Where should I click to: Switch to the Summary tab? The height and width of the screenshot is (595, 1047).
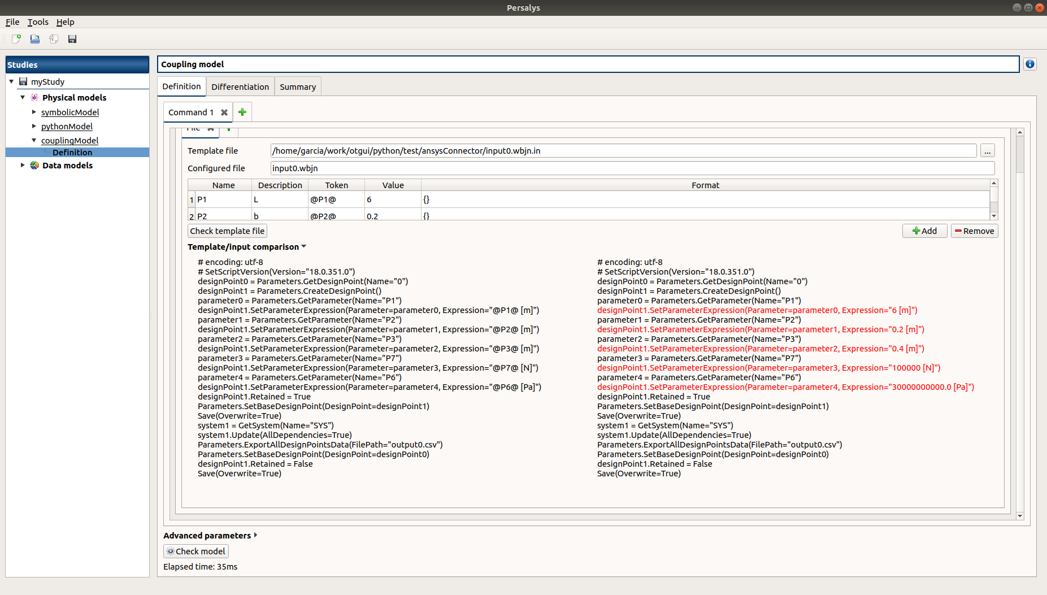pos(298,87)
